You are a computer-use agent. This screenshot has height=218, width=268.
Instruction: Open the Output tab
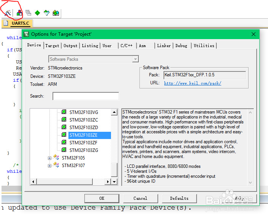[70, 46]
